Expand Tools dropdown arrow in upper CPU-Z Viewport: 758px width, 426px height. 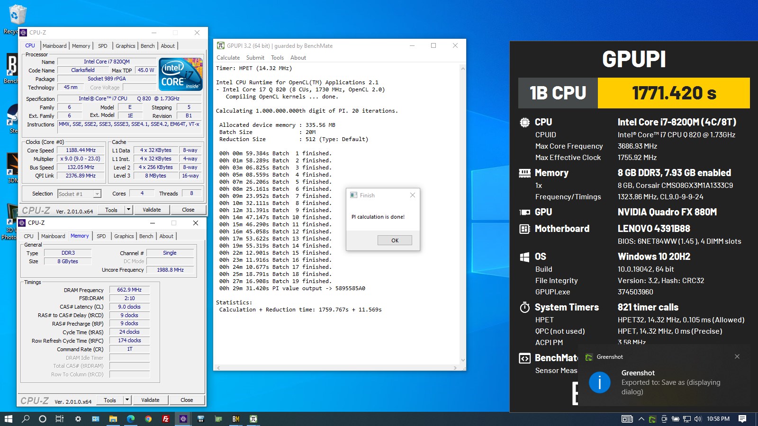click(128, 210)
